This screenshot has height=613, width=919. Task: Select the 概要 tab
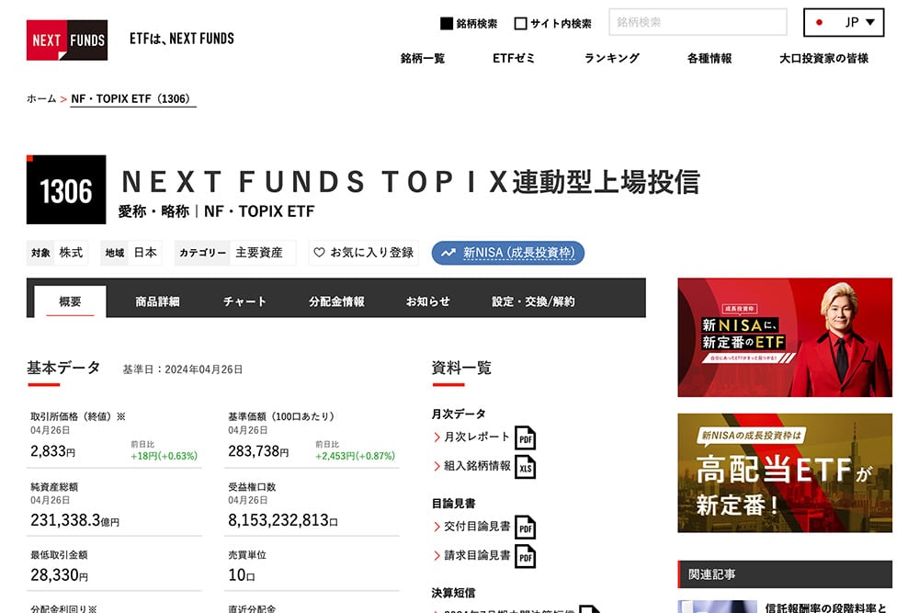point(71,301)
